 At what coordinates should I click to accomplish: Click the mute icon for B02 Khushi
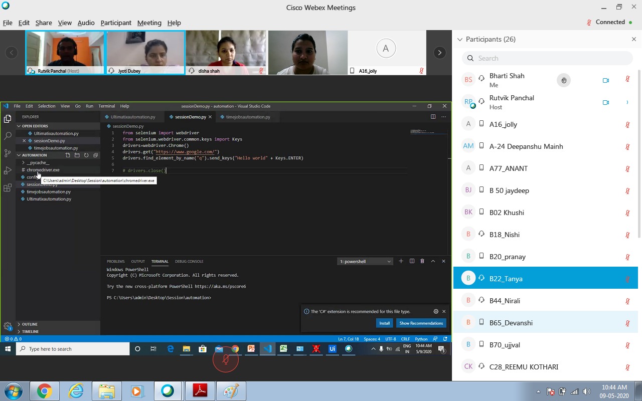[627, 213]
